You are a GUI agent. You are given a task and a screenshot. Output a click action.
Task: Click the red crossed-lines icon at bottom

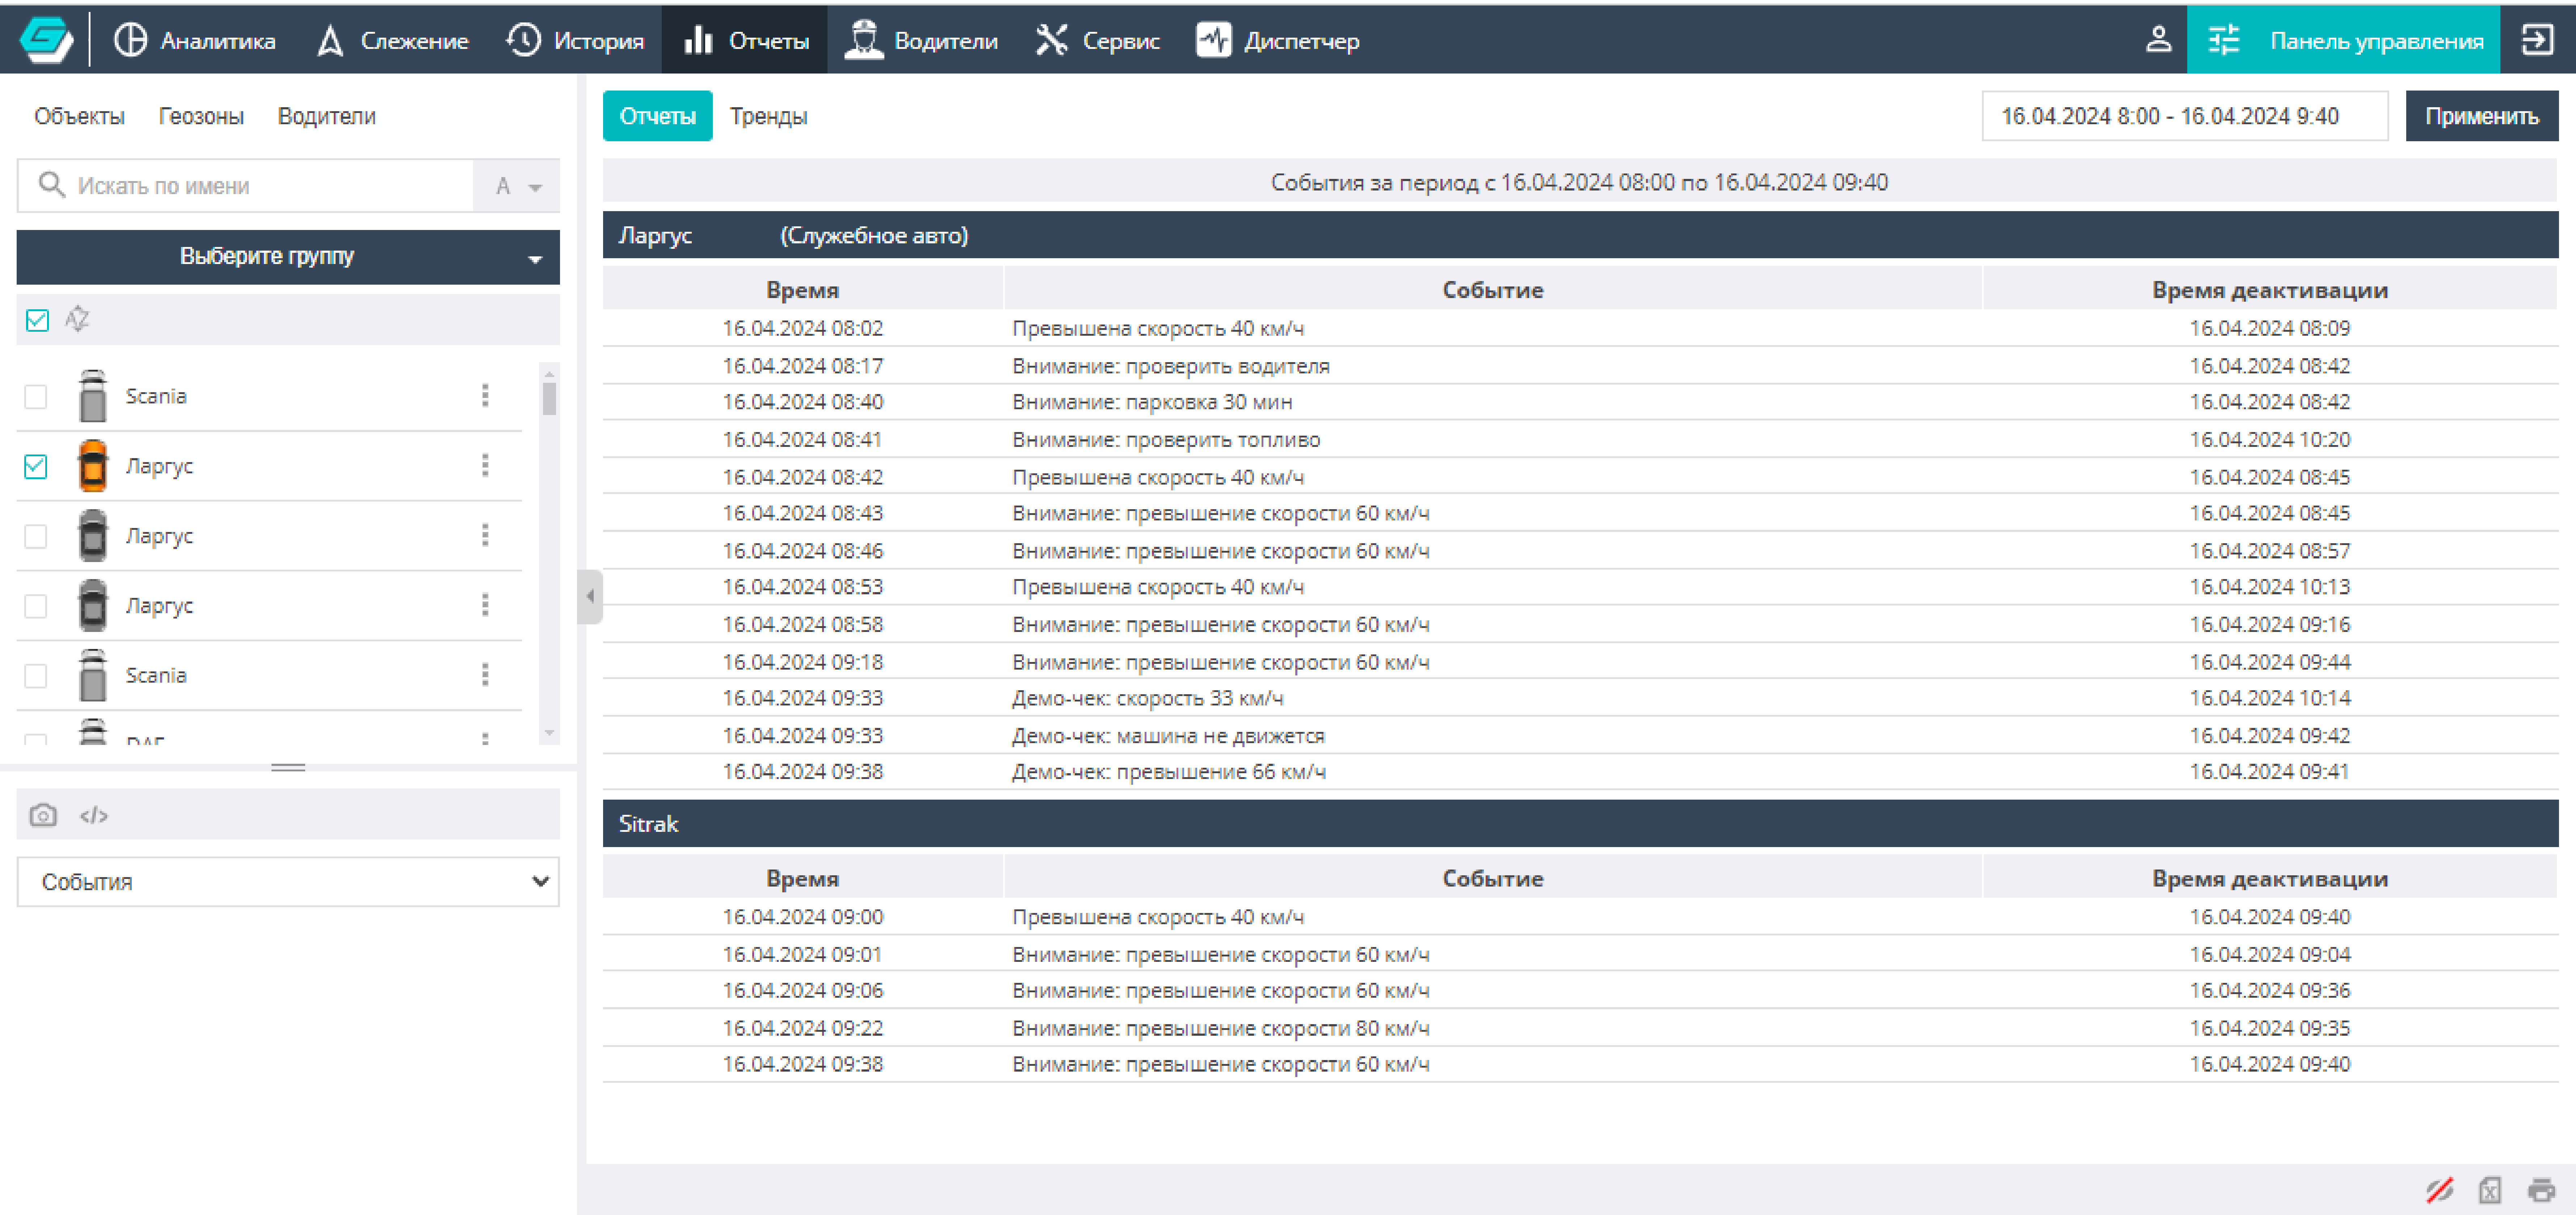click(x=2439, y=1190)
